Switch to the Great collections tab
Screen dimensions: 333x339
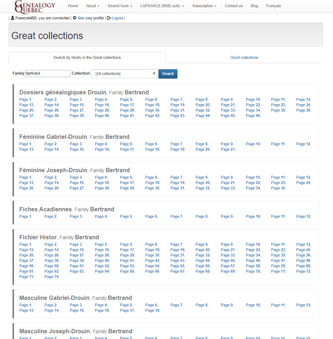pos(244,57)
